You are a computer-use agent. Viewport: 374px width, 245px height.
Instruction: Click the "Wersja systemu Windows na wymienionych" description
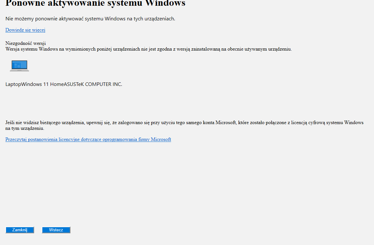148,49
